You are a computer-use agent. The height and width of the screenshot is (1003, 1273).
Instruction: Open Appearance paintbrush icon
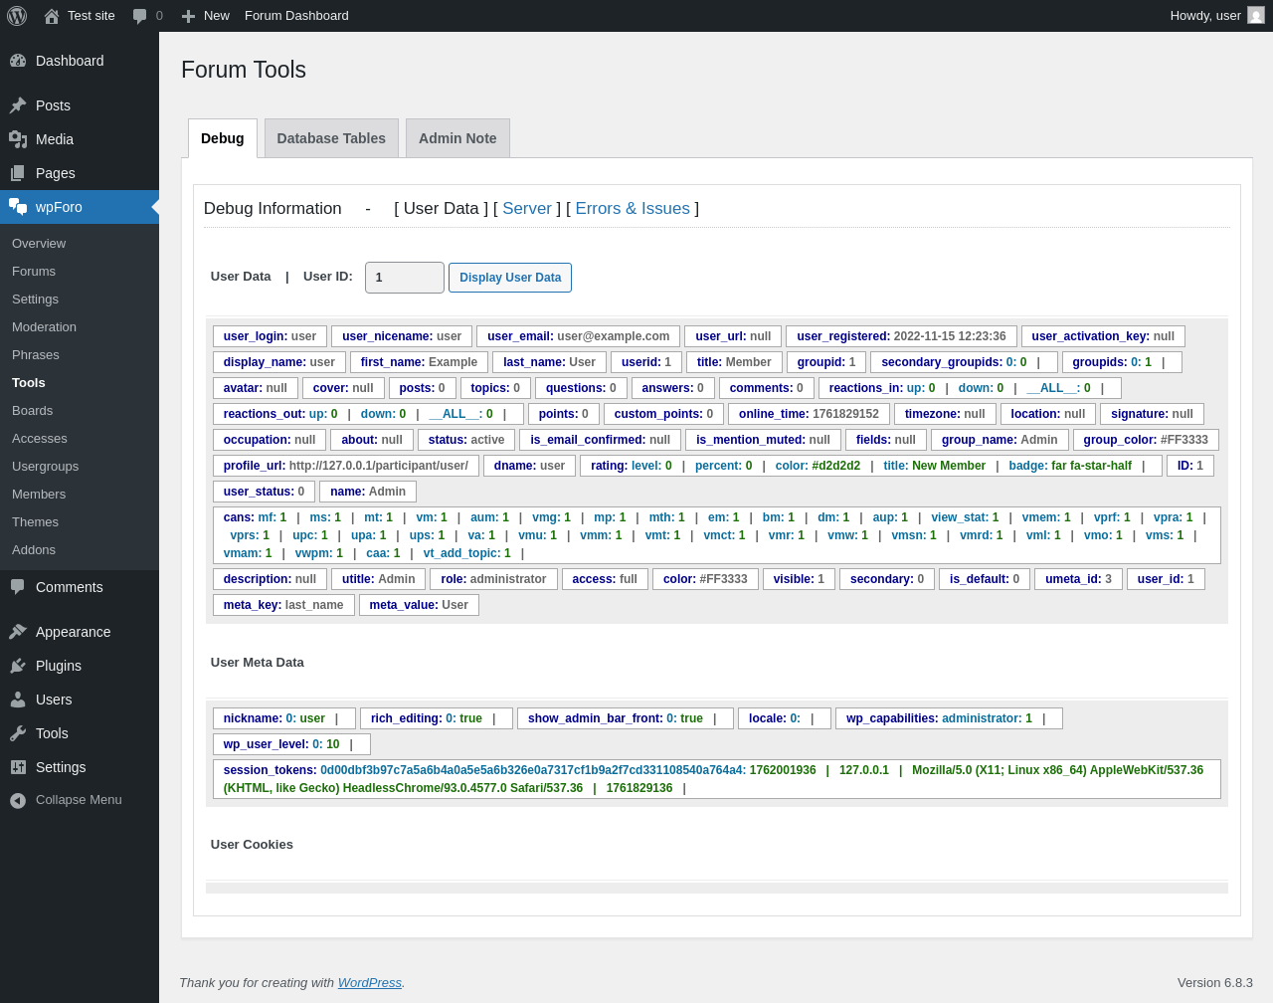(18, 632)
